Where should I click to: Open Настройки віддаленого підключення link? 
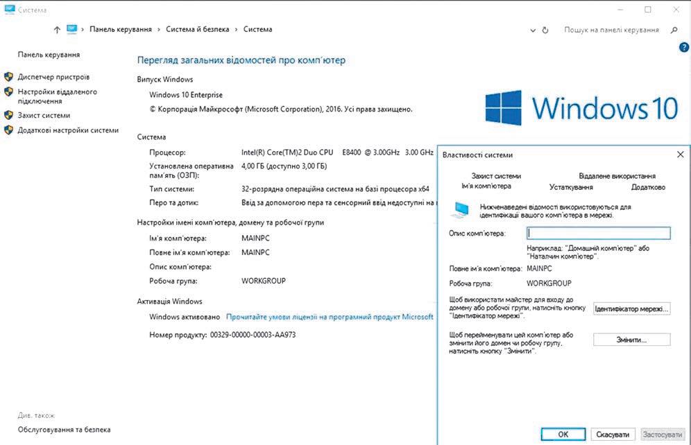[x=58, y=96]
